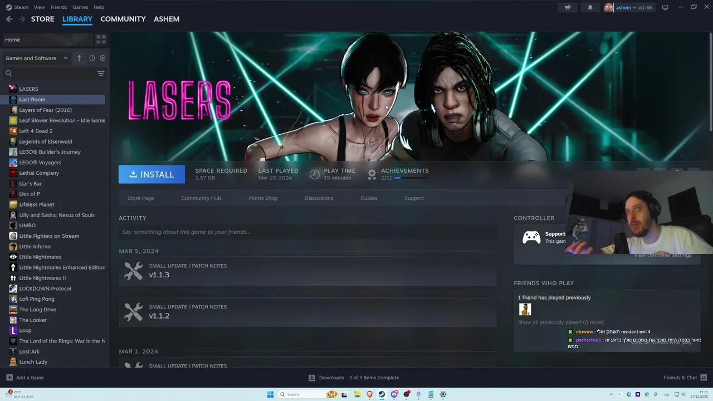Open the Points Shop link
This screenshot has width=713, height=401.
tap(263, 198)
